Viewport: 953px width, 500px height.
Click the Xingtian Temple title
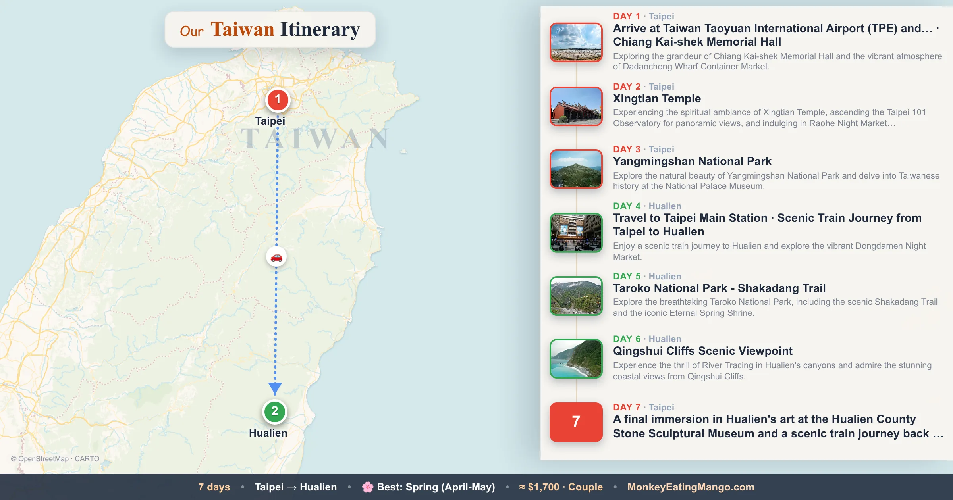(x=657, y=98)
